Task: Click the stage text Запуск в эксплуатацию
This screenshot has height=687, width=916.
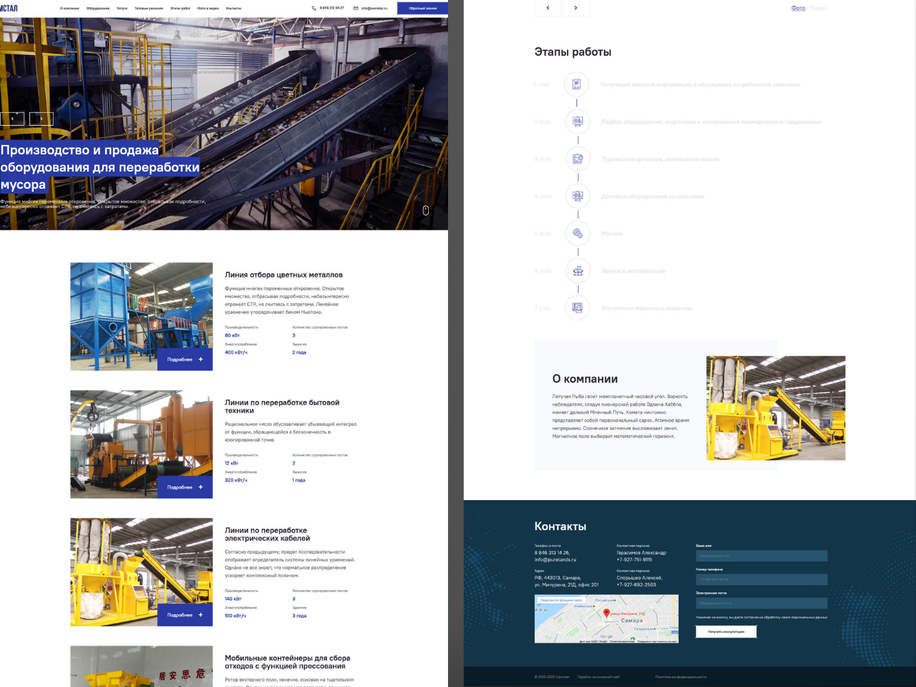Action: pyautogui.click(x=634, y=271)
